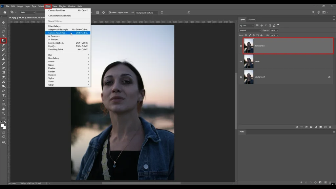Open the Layers panel options menu
The width and height of the screenshot is (336, 189).
(x=334, y=19)
